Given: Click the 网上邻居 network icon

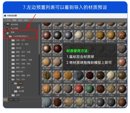Looking at the screenshot, I should point(8,28).
